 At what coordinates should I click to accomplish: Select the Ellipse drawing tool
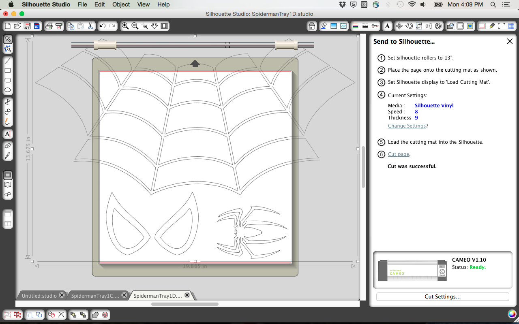tap(7, 90)
